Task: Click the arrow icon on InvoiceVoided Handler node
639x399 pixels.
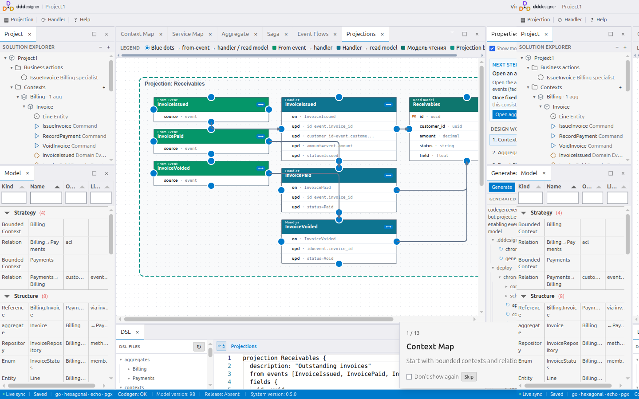Action: [388, 227]
